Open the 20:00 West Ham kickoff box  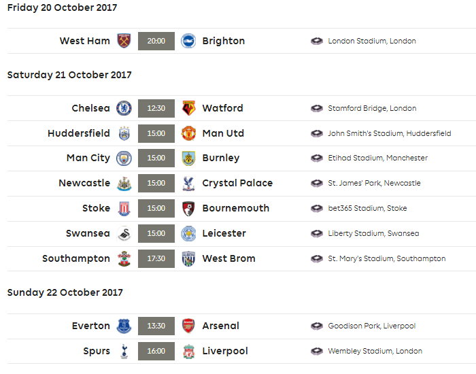click(156, 41)
